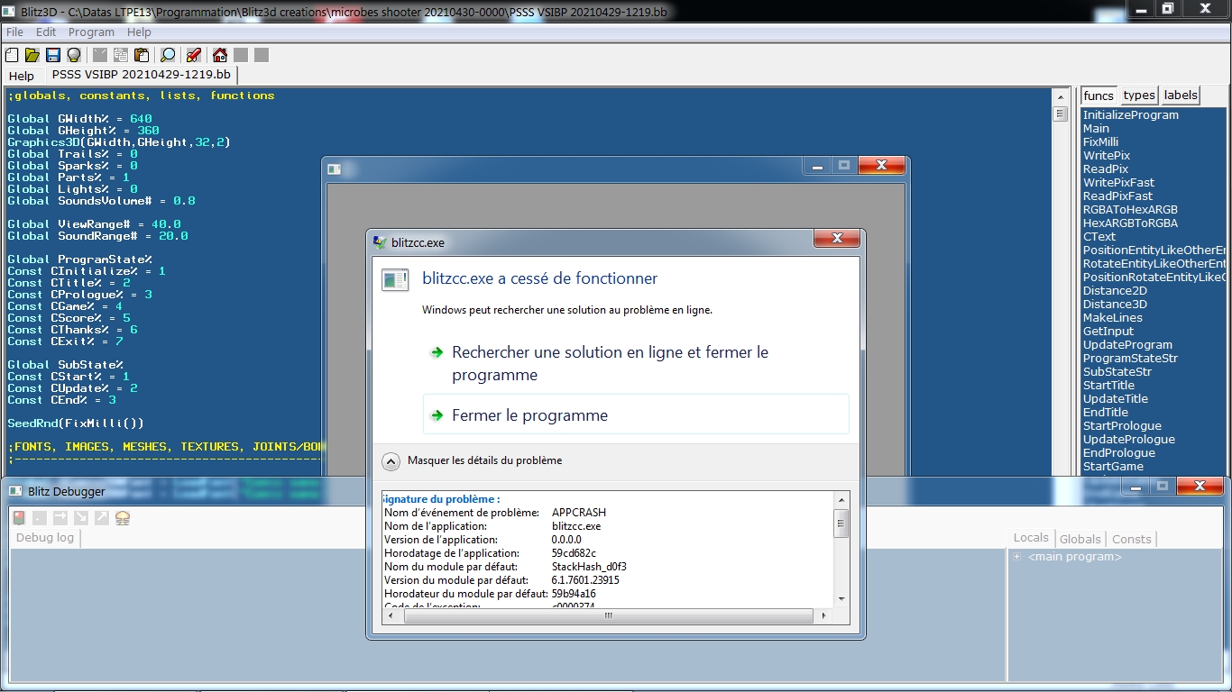Click the Open folder toolbar icon
This screenshot has height=692, width=1232.
point(32,55)
